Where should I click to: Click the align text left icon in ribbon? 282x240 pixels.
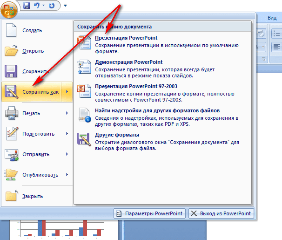coord(276,47)
